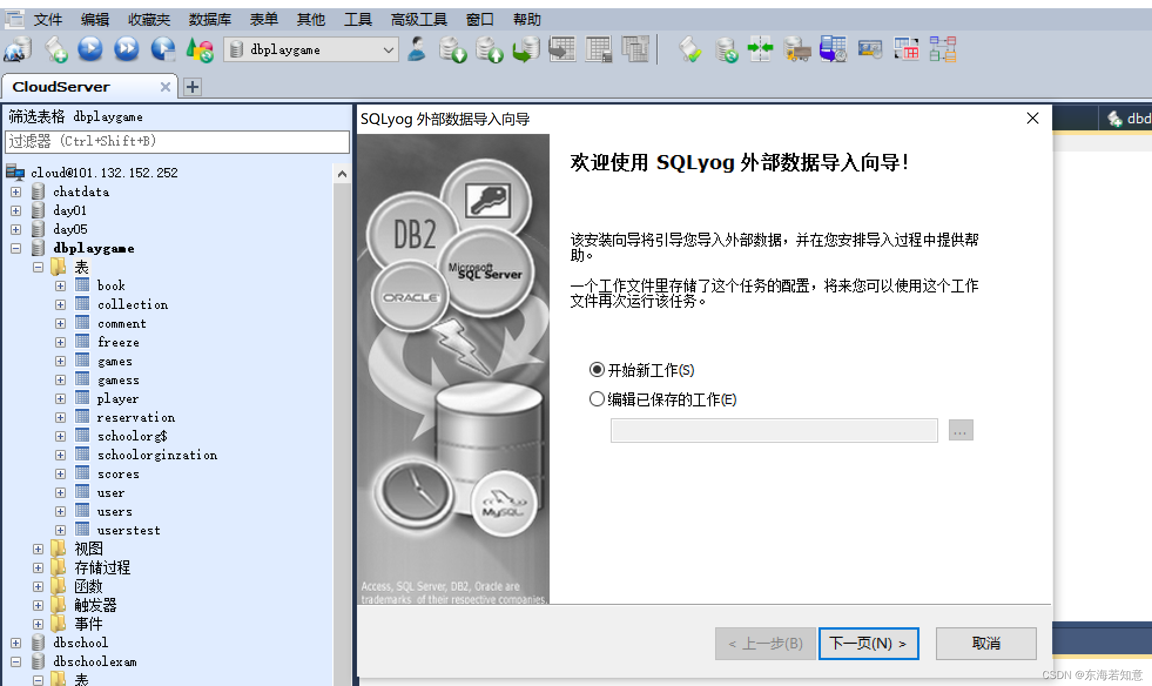Viewport: 1152px width, 686px height.
Task: Click the new connection toolbar icon
Action: click(x=18, y=49)
